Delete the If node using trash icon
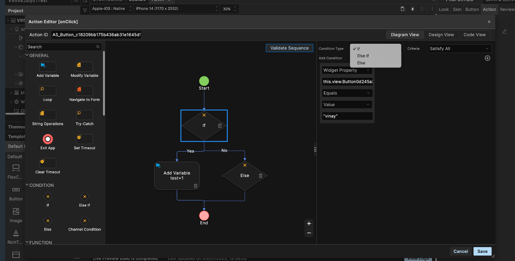The height and width of the screenshot is (261, 515). click(x=220, y=126)
